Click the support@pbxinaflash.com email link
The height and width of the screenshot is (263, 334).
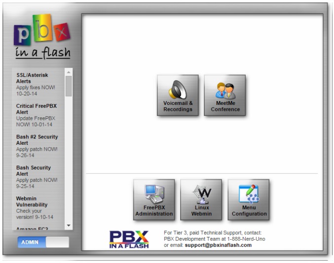tap(218, 245)
